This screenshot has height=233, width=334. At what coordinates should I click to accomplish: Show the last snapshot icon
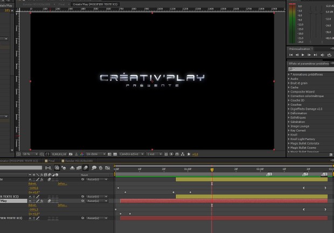(x=76, y=154)
